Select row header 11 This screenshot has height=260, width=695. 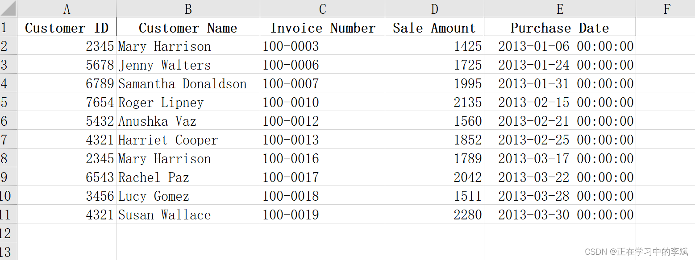[9, 215]
